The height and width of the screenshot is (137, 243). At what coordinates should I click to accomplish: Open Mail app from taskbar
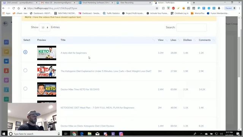pos(98,134)
